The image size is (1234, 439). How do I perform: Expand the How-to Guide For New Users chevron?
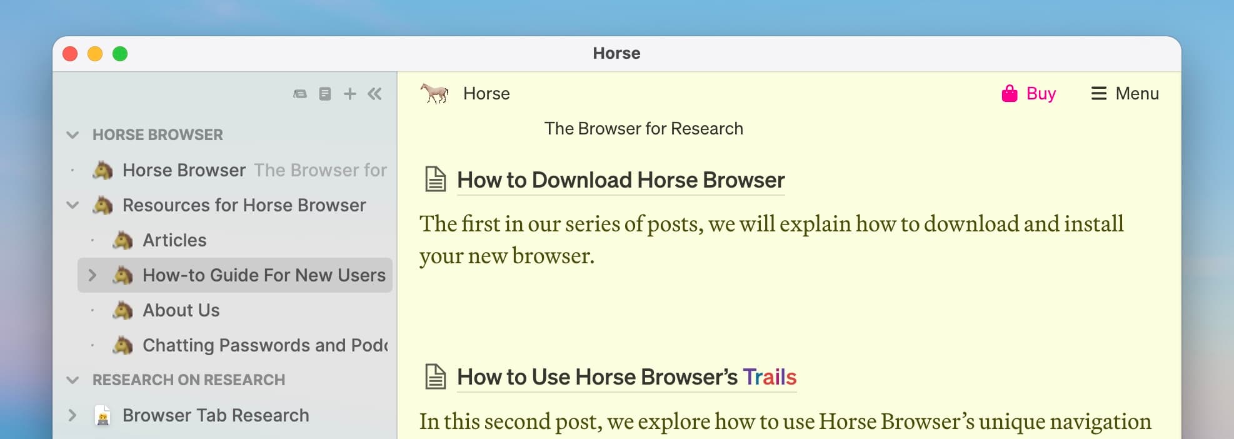pyautogui.click(x=93, y=275)
